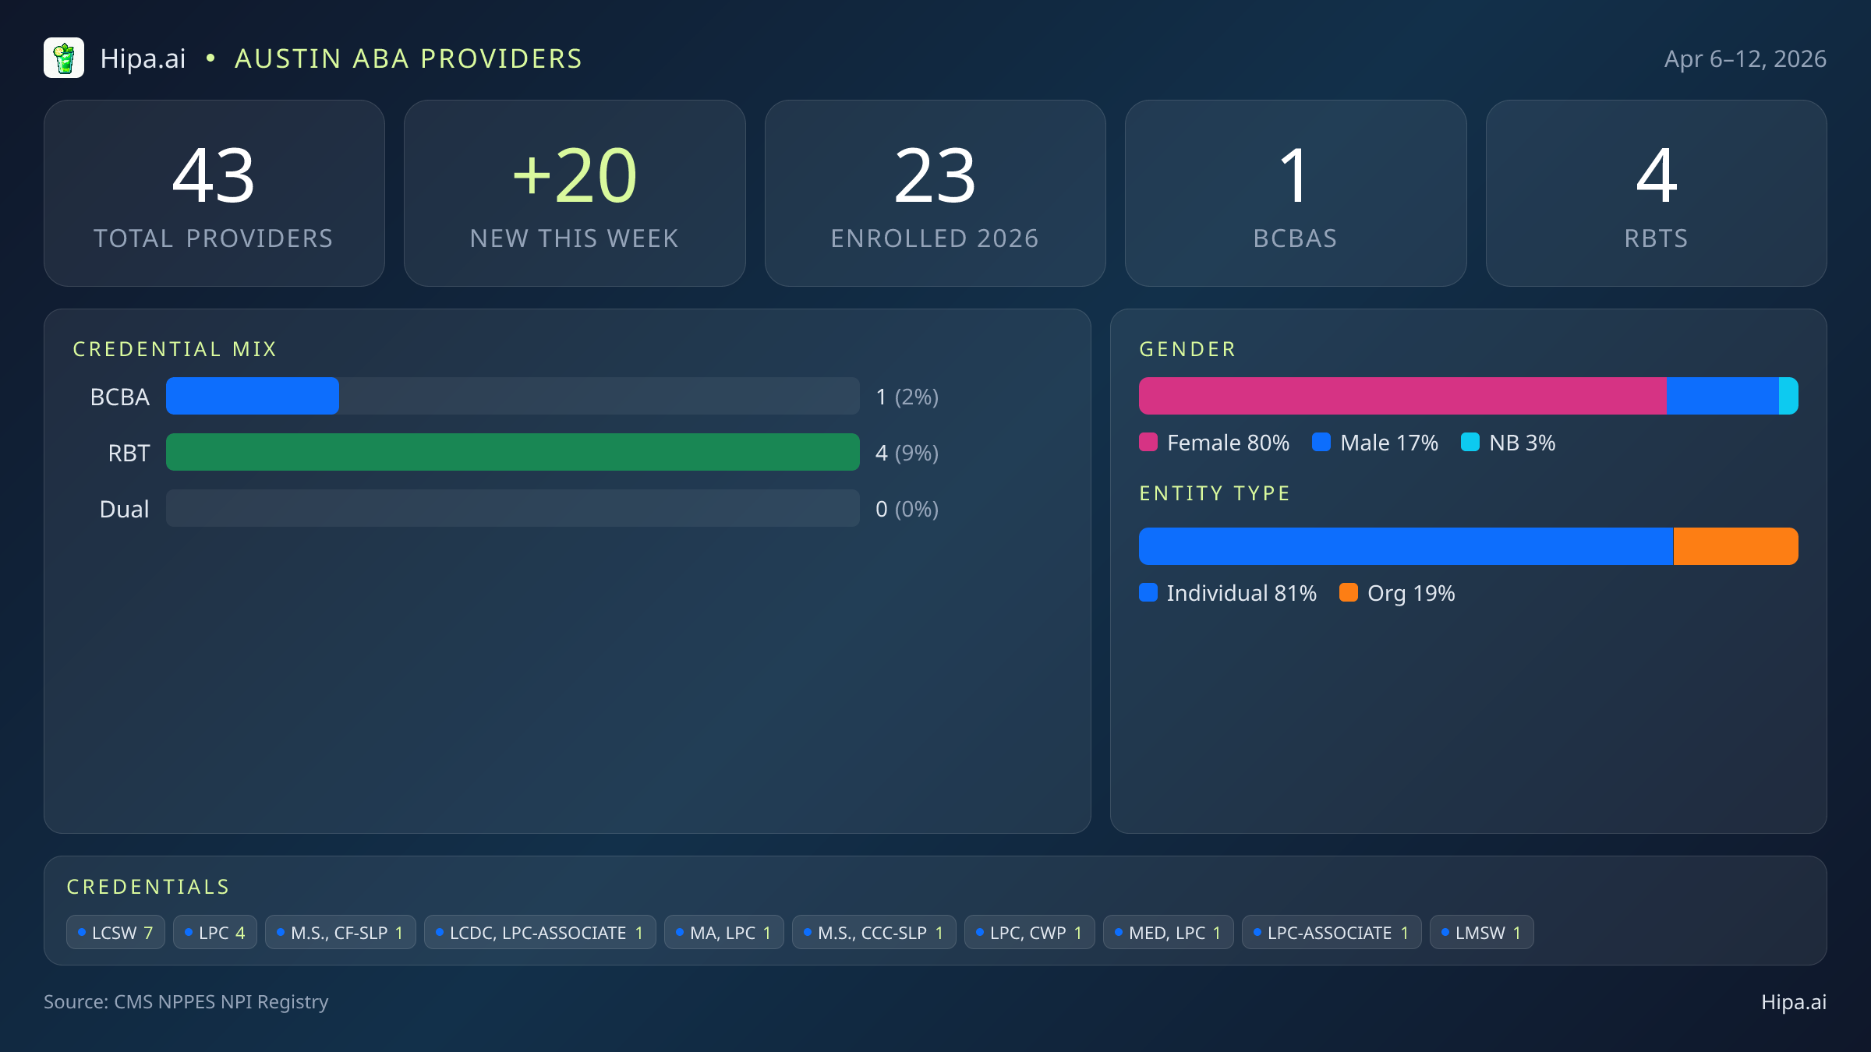This screenshot has height=1052, width=1871.
Task: Click the Total Providers 43 card
Action: pos(214,193)
